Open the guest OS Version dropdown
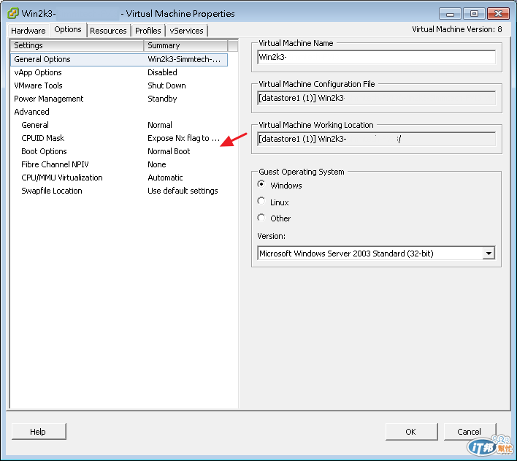 (376, 254)
